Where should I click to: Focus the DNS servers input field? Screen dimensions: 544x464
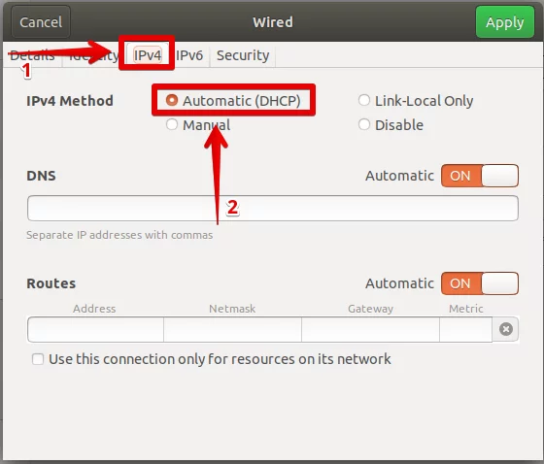(x=273, y=208)
